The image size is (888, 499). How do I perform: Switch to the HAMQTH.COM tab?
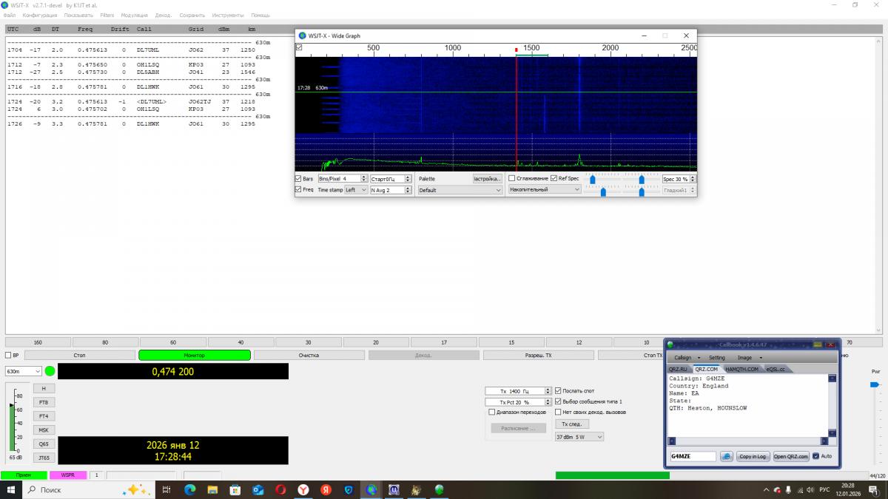[742, 369]
